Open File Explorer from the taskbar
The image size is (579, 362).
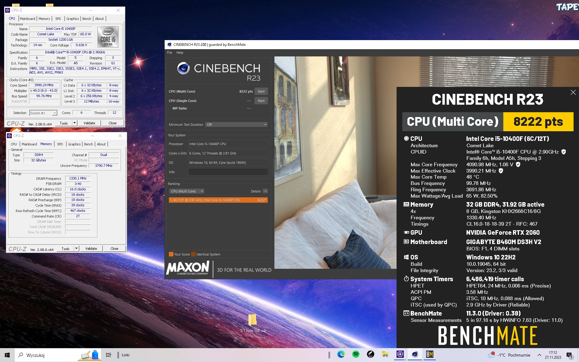point(385,354)
